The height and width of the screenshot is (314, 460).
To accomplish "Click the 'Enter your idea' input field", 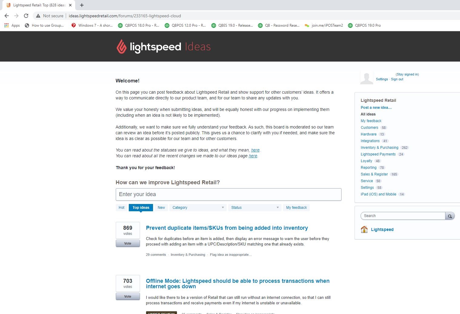I will click(228, 194).
